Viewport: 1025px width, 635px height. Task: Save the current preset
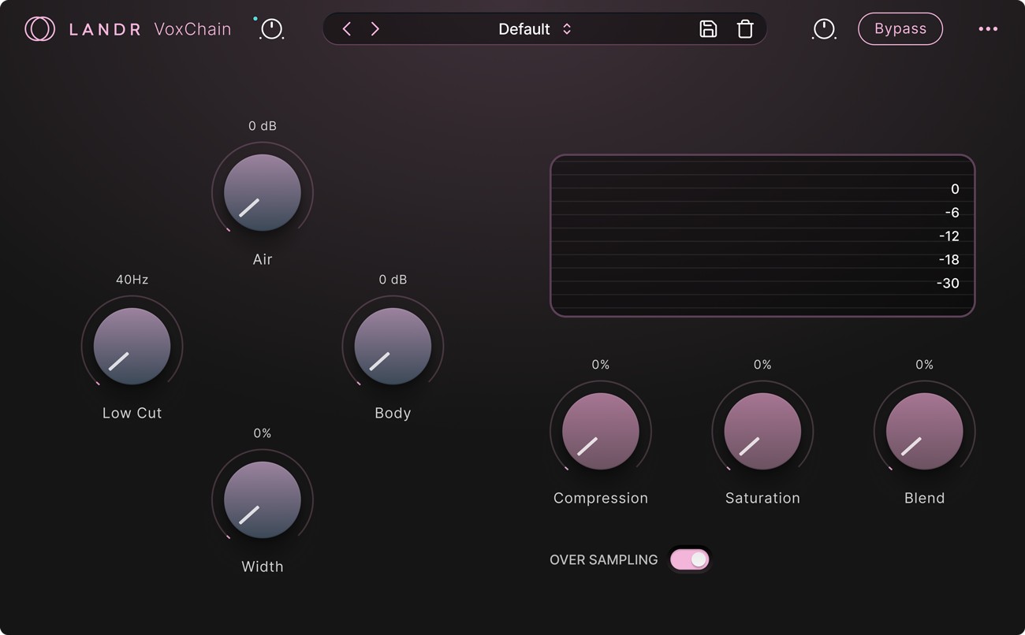pos(708,29)
